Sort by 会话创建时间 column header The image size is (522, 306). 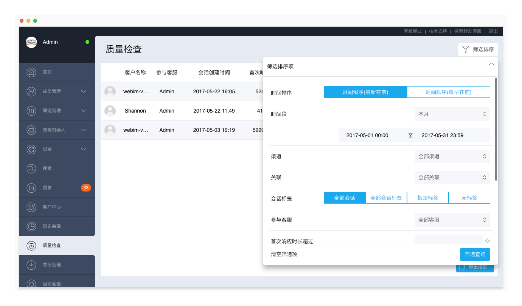pyautogui.click(x=214, y=73)
